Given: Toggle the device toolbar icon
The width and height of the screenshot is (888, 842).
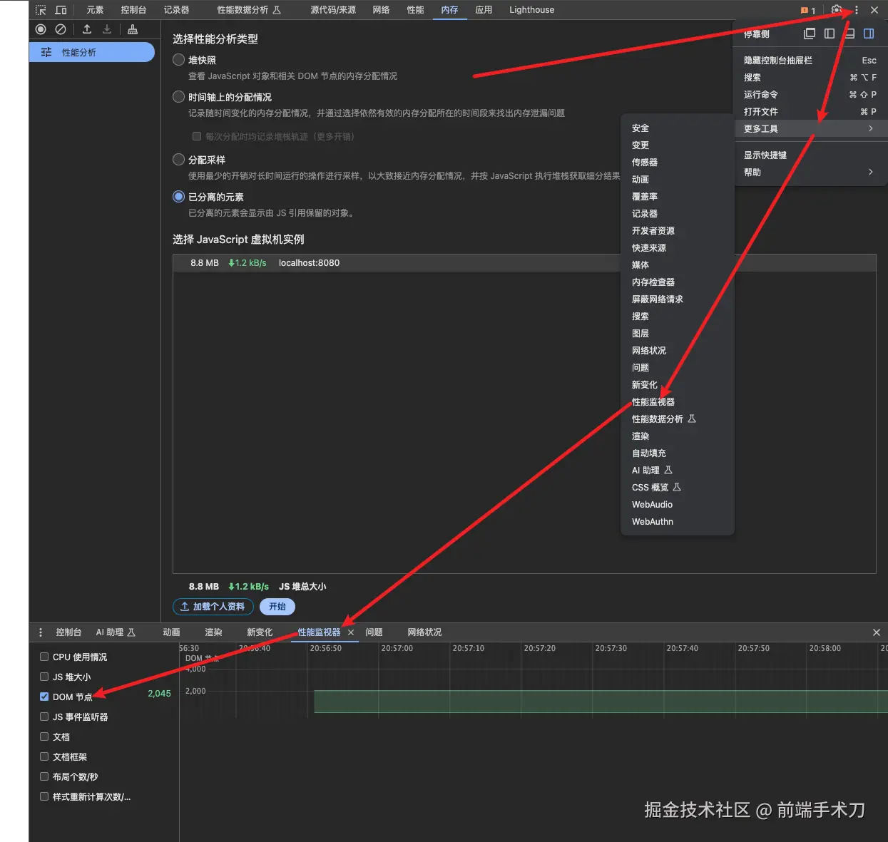Looking at the screenshot, I should point(61,10).
